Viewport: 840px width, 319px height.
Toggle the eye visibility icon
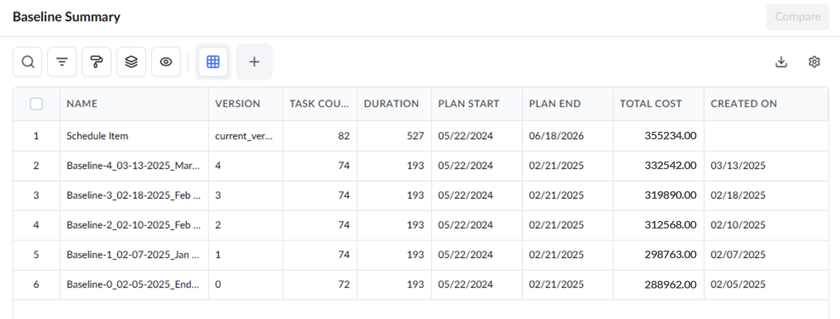click(166, 62)
